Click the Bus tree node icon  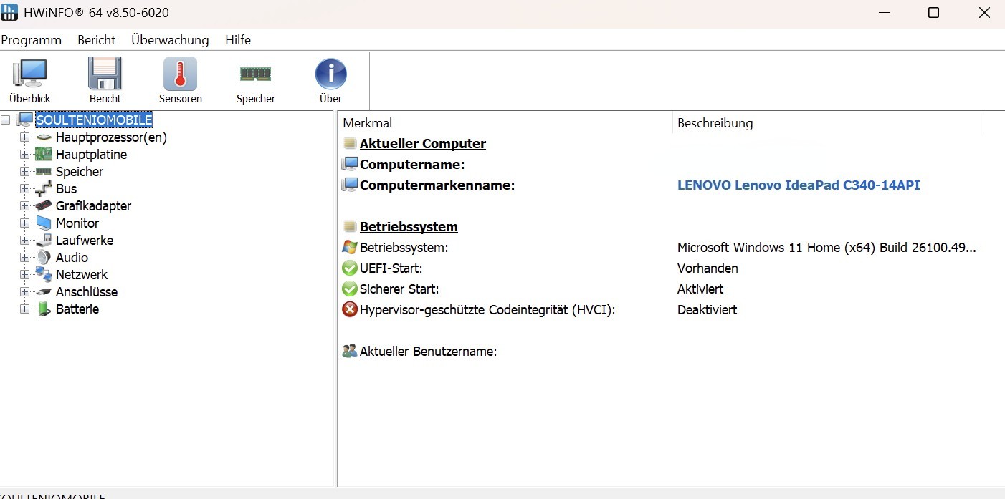pyautogui.click(x=44, y=188)
